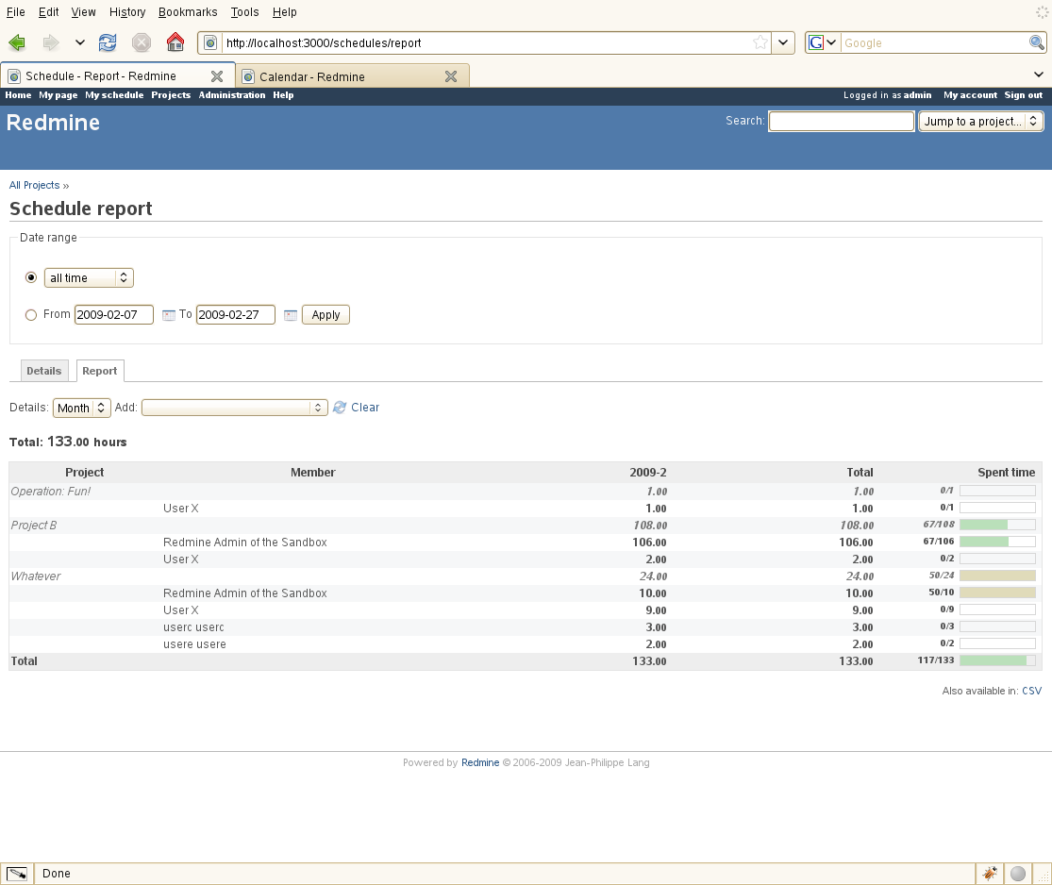Screen dimensions: 1052x885
Task: Select the all time radio button
Action: coord(31,277)
